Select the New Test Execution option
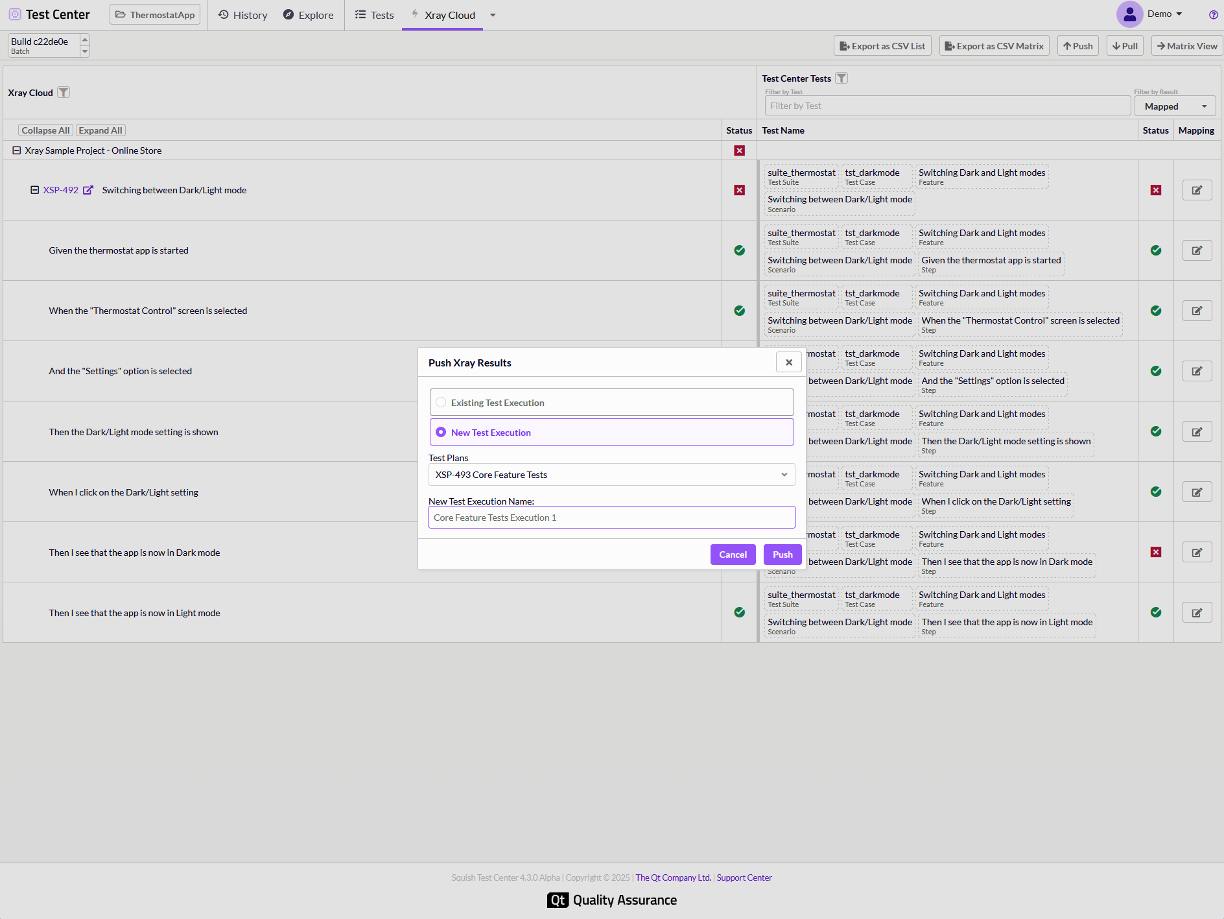Viewport: 1224px width, 919px height. click(441, 432)
